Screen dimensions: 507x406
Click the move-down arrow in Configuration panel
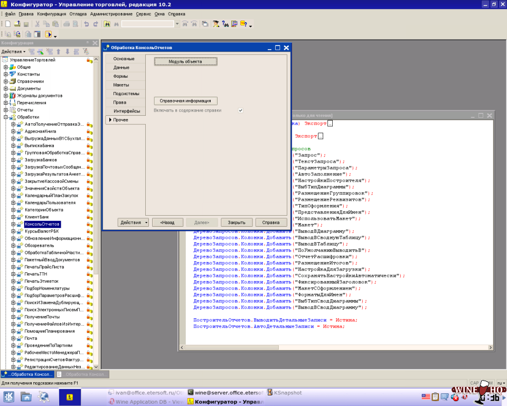[x=67, y=51]
